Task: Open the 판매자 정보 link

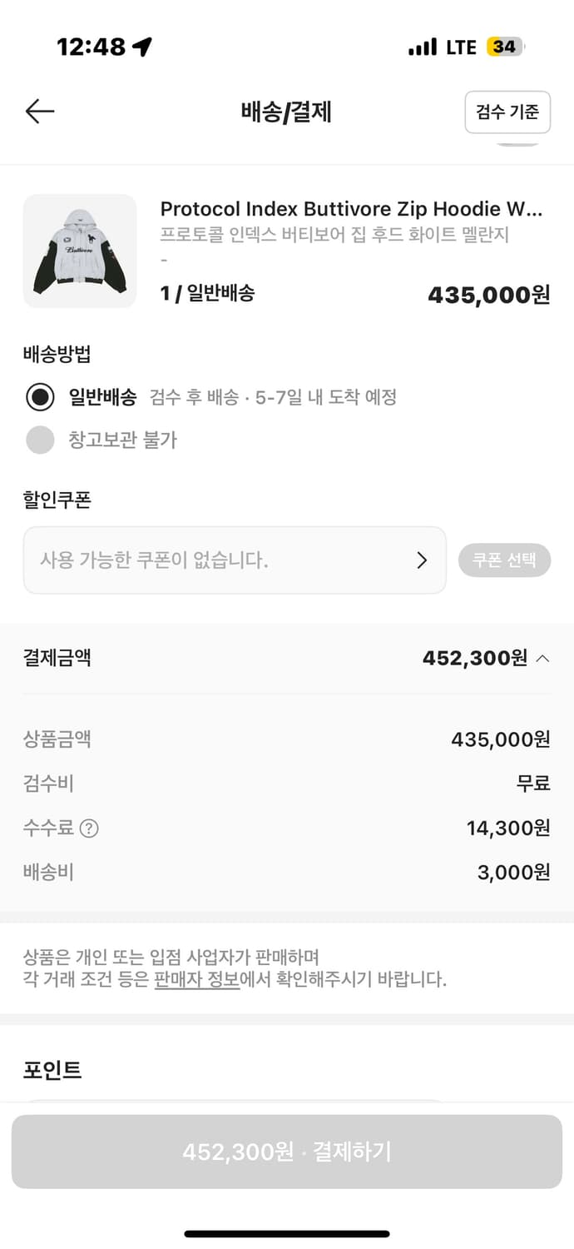Action: coord(197,979)
